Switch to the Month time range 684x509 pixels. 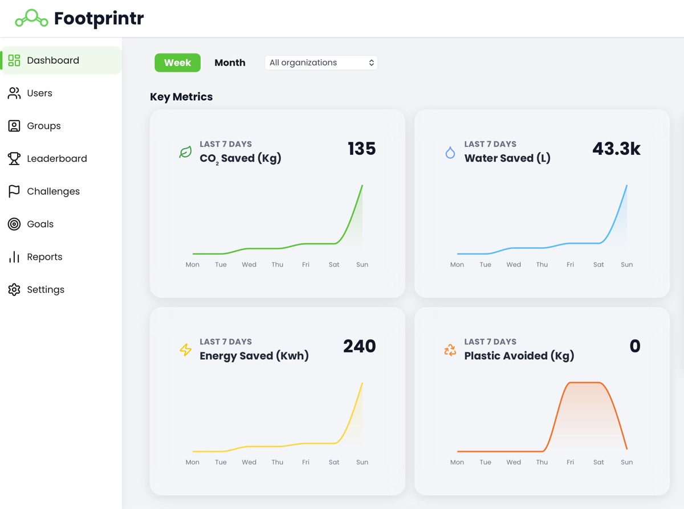pos(230,63)
